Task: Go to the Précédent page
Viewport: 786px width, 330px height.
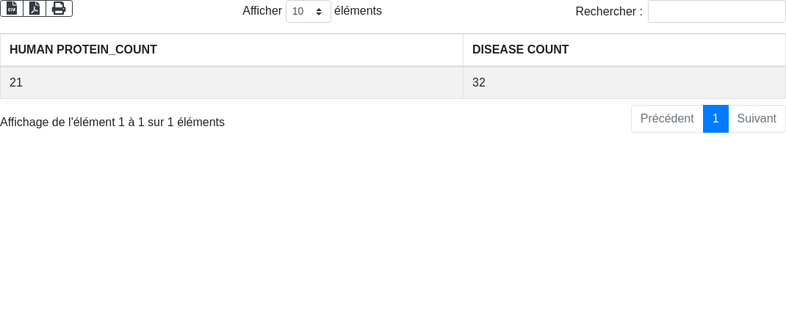Action: point(667,119)
